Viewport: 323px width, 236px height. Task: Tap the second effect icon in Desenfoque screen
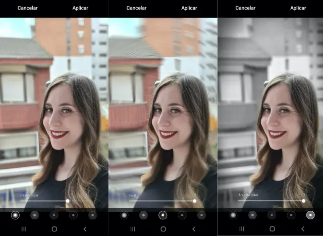[34, 215]
